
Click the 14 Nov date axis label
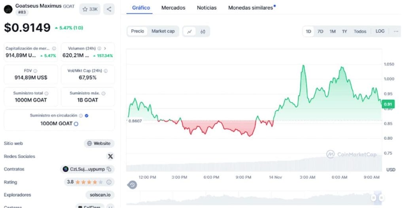pos(275,177)
